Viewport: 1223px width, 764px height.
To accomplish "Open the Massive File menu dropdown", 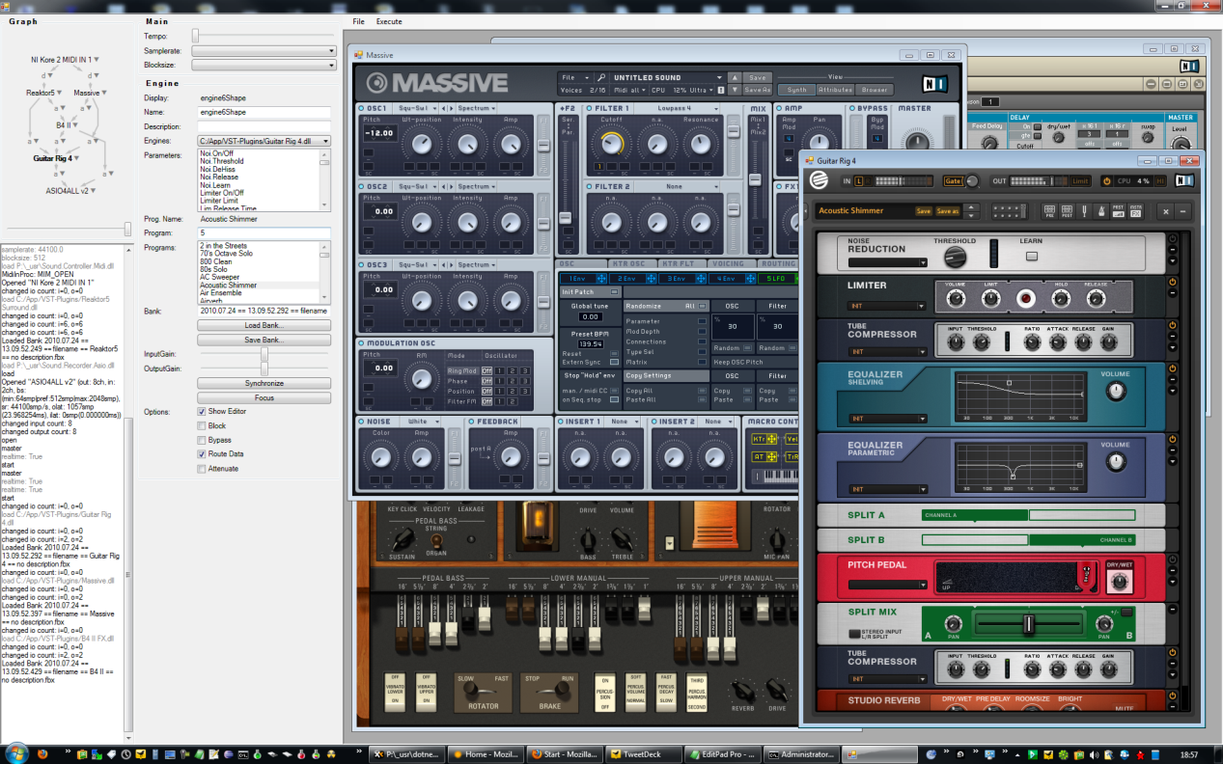I will tap(574, 77).
